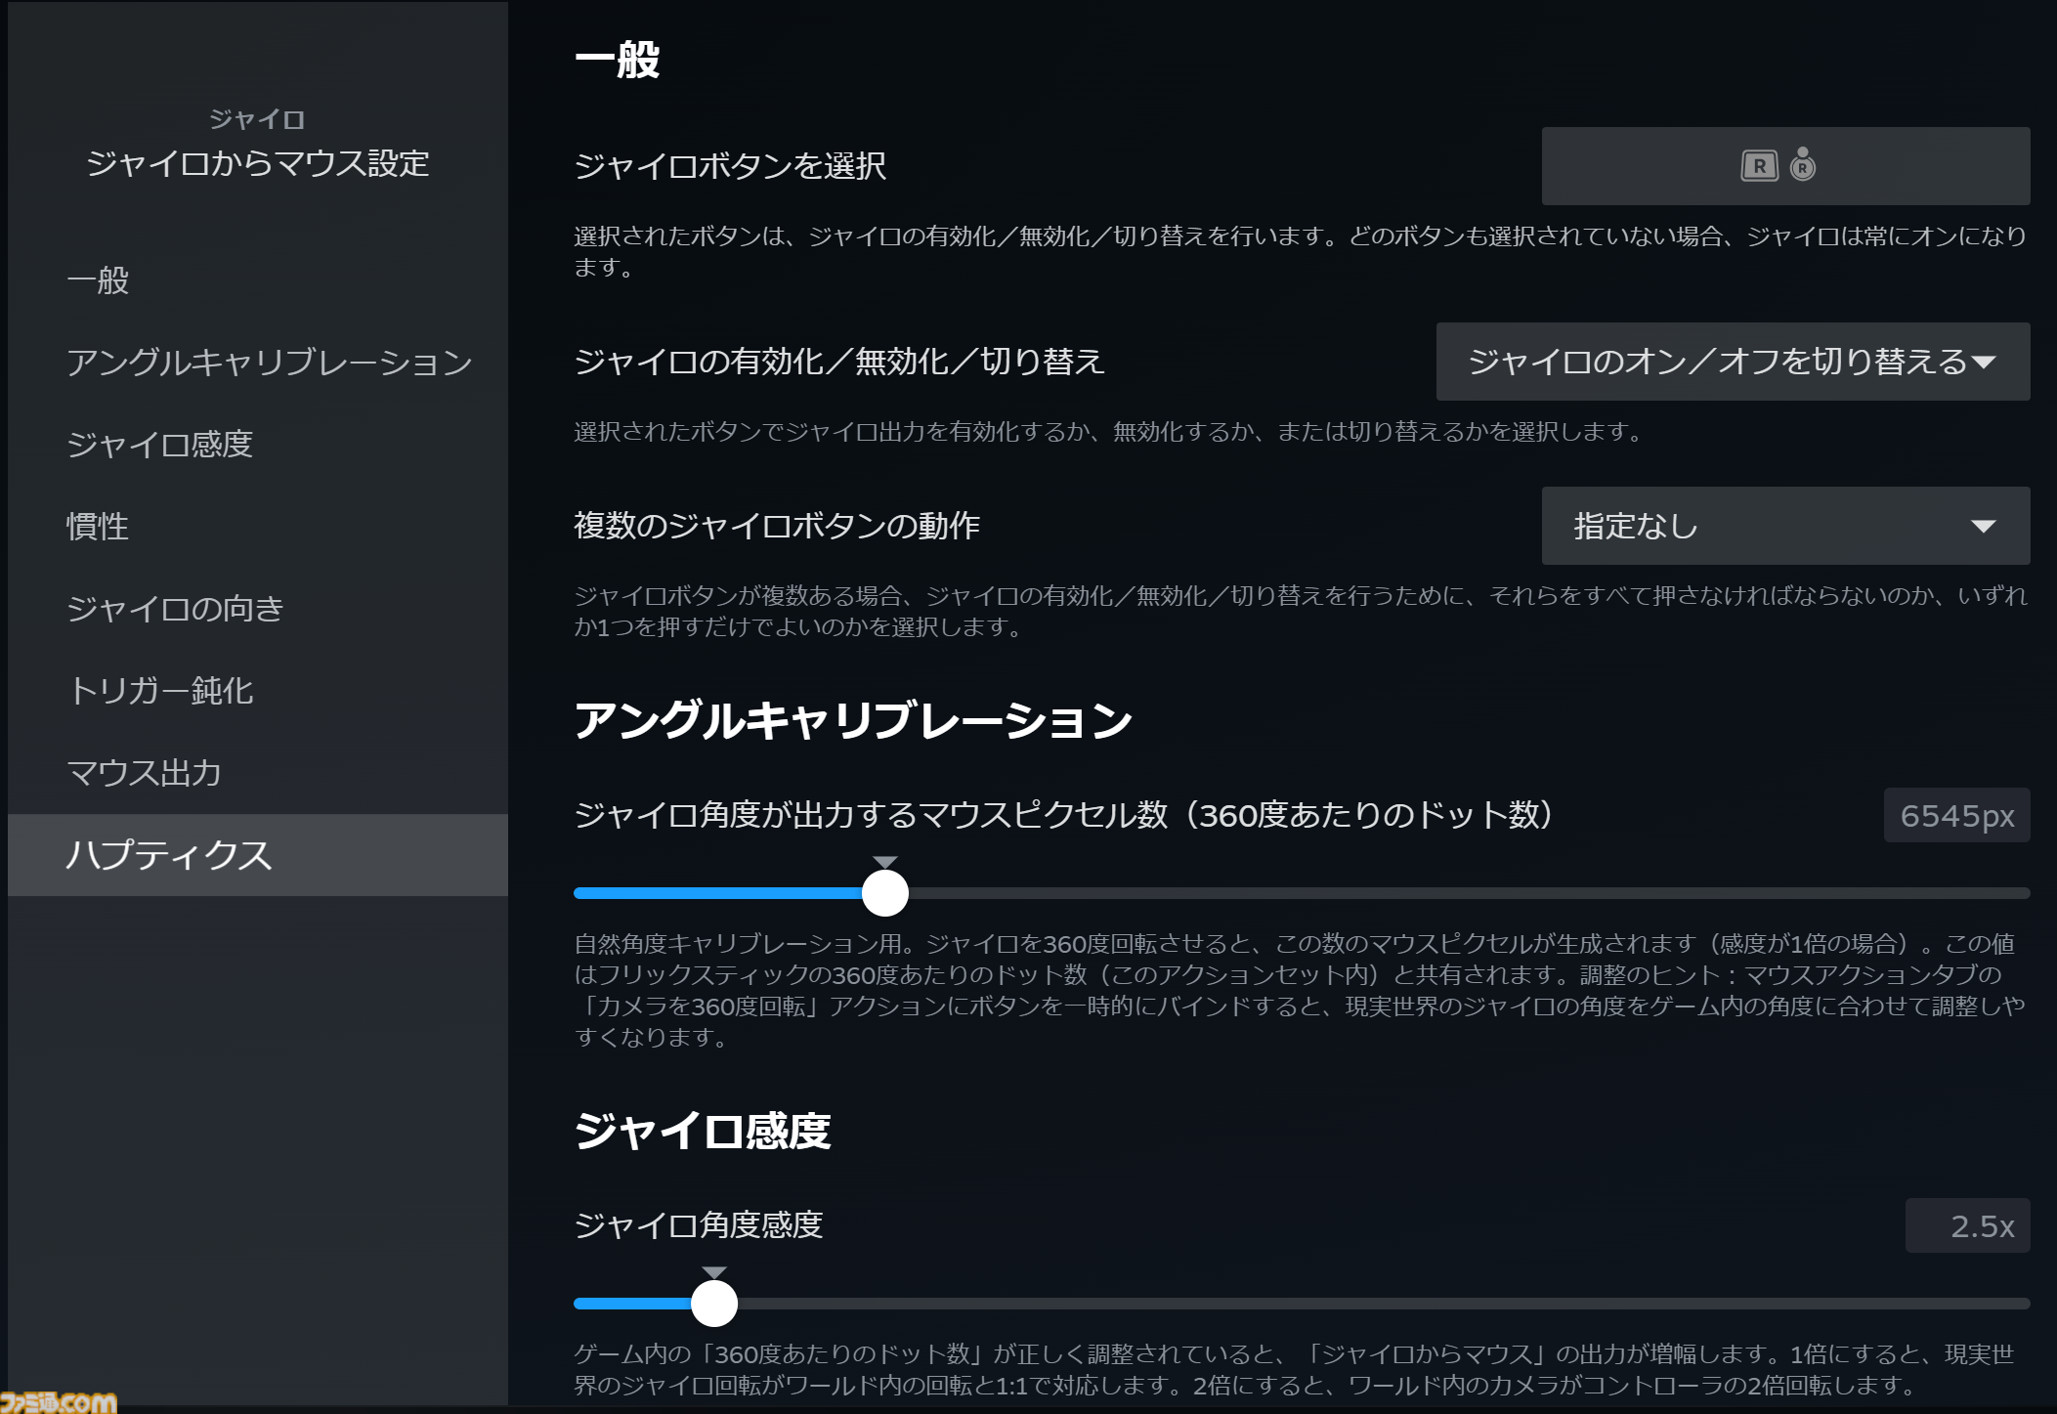Select トリガー鈍化 in the sidebar
Screen dimensions: 2057x1414
(258, 691)
